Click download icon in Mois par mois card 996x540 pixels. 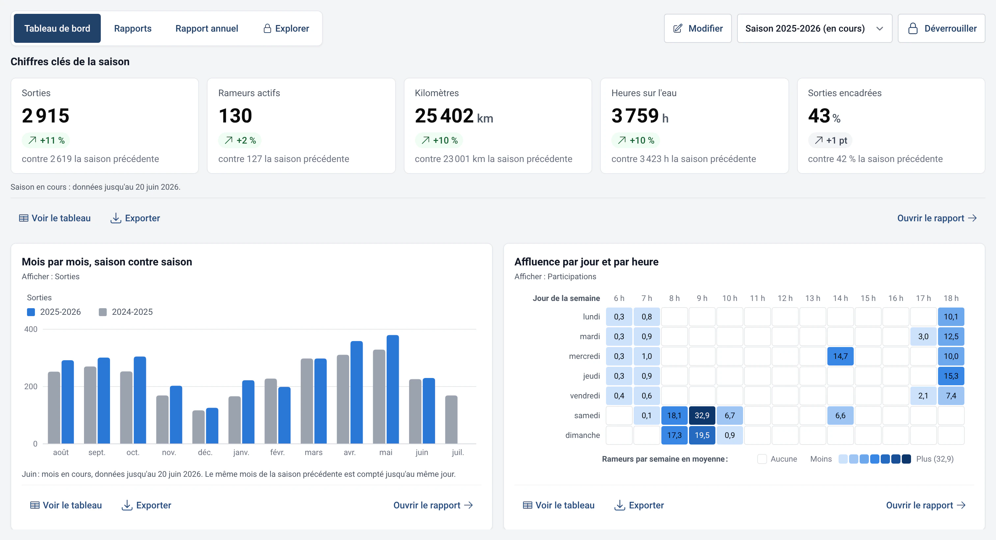127,505
